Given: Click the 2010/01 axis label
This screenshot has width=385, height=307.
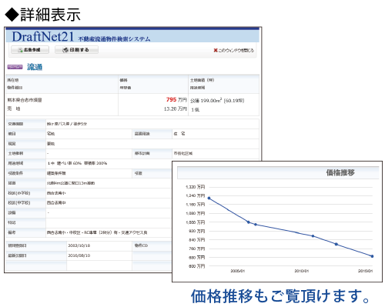Looking at the screenshot, I should (x=301, y=271).
